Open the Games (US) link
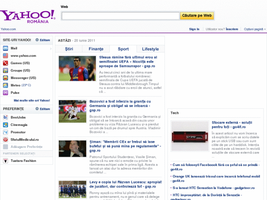Image resolution: width=267 pixels, height=200 pixels. [x=20, y=63]
